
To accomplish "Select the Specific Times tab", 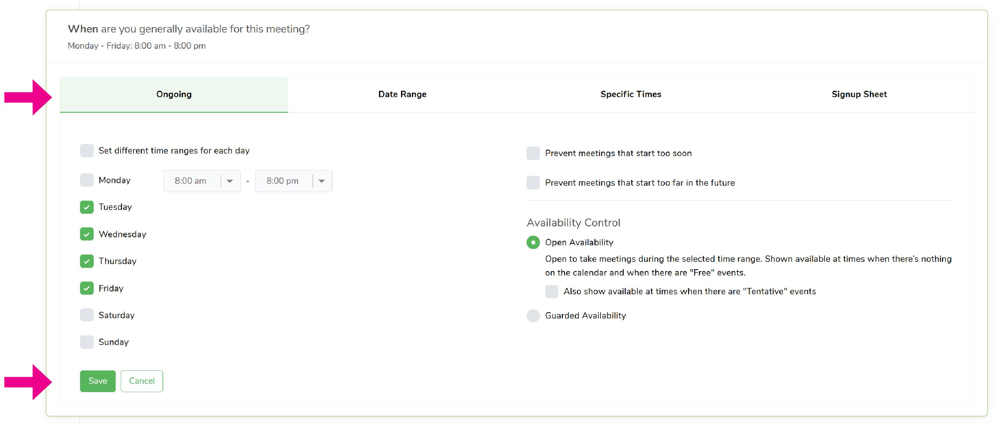I will (x=630, y=94).
